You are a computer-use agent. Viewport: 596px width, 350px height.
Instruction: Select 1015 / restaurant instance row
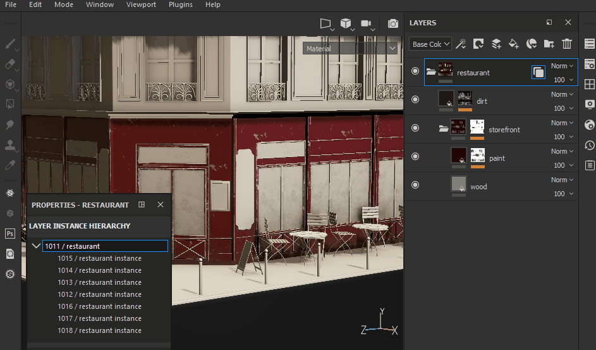[x=100, y=258]
